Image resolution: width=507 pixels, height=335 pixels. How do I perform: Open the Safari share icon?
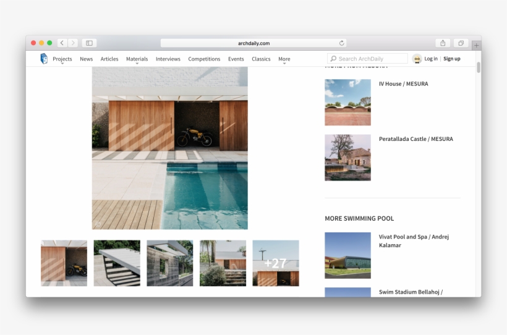tap(443, 43)
